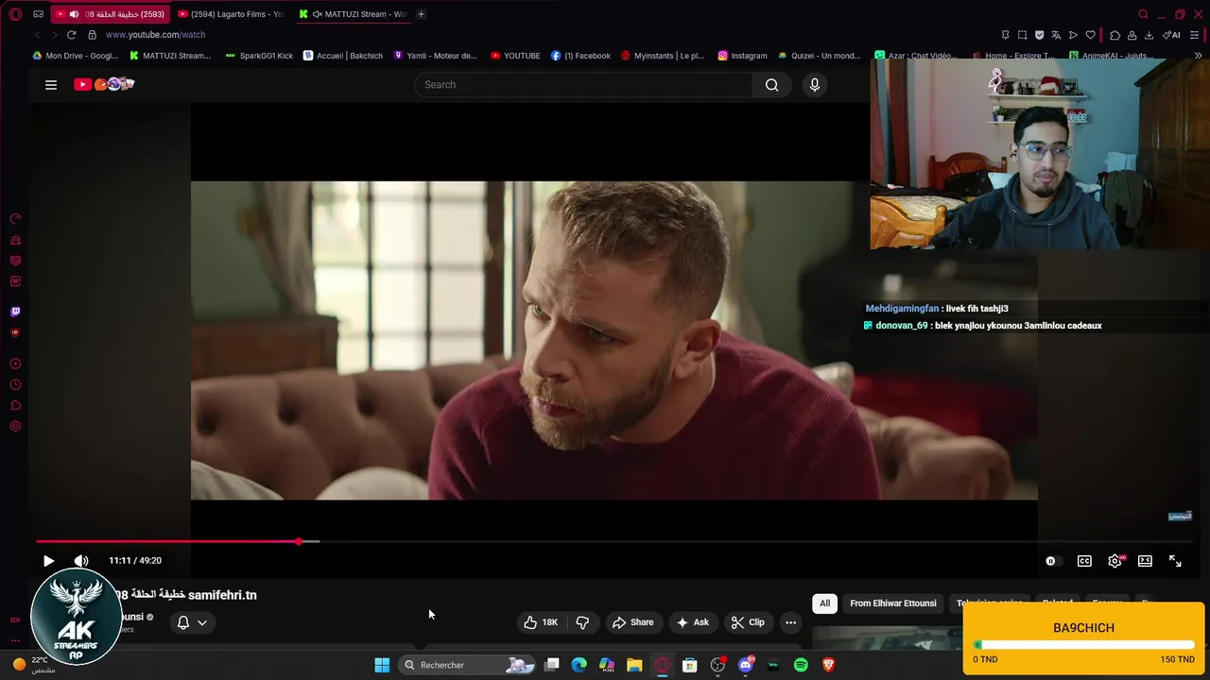Toggle theater mode in the player
The height and width of the screenshot is (680, 1210).
(1145, 561)
